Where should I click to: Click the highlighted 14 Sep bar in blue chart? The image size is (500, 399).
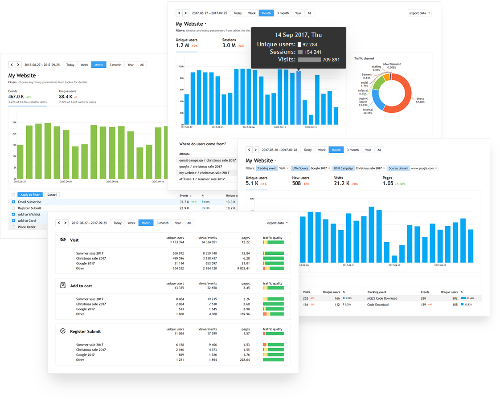(x=299, y=98)
